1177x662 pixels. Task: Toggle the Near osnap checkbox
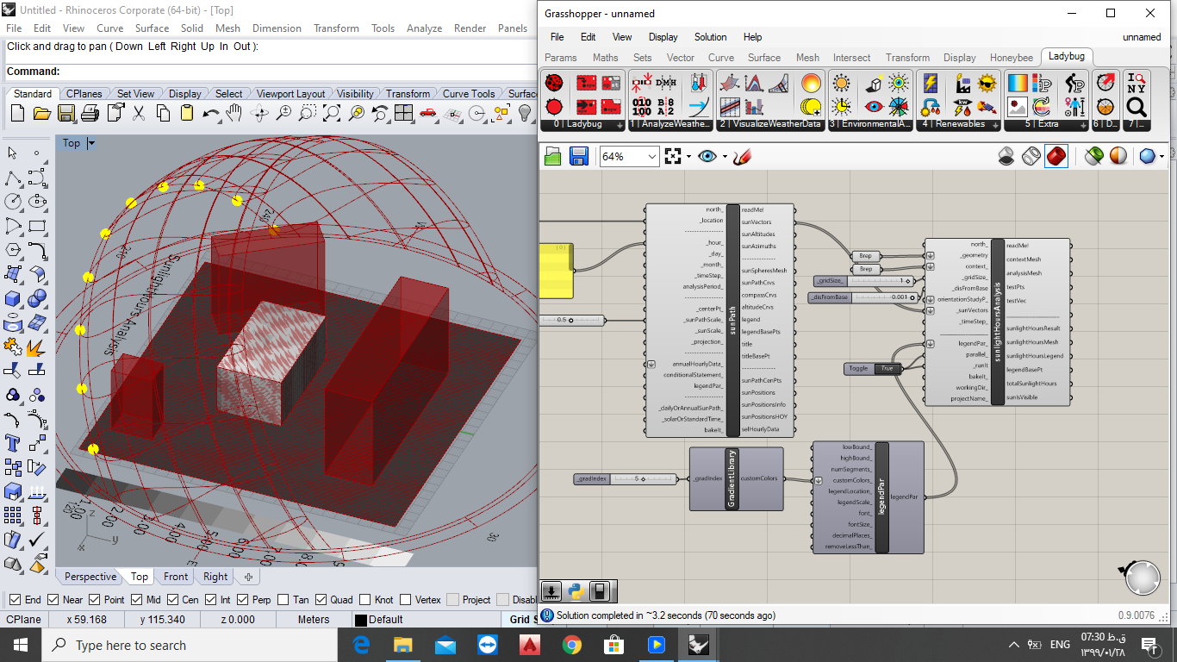click(53, 600)
